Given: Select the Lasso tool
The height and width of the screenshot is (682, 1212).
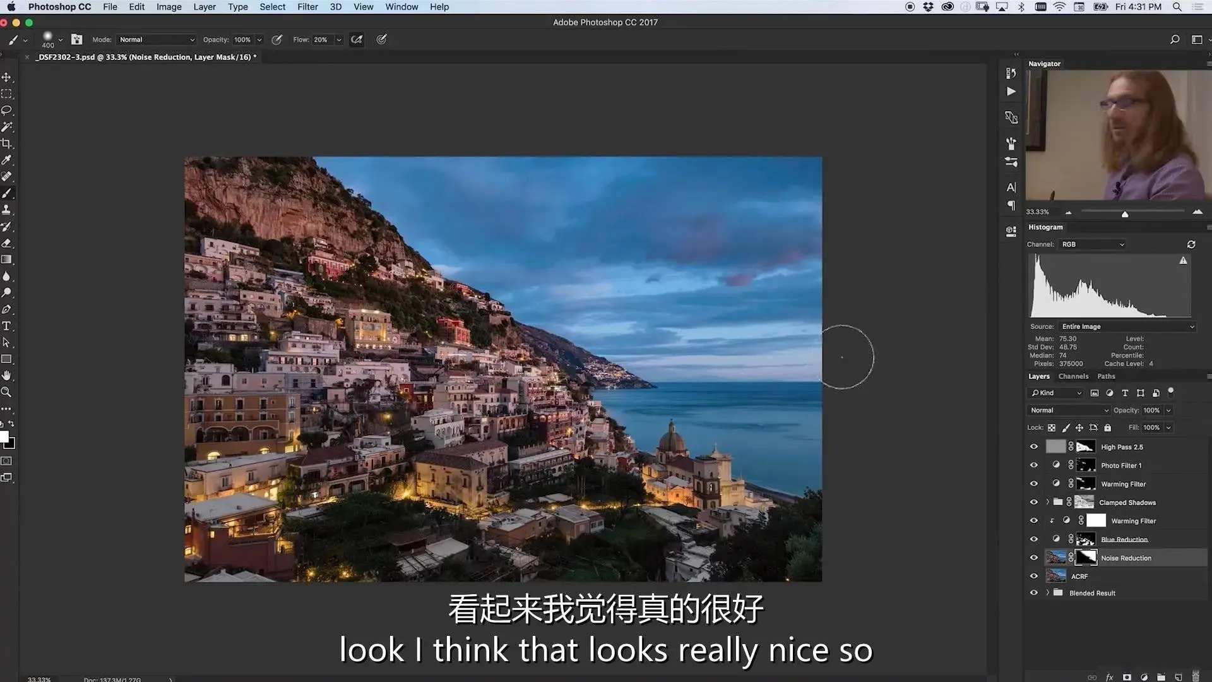Looking at the screenshot, I should 6,110.
